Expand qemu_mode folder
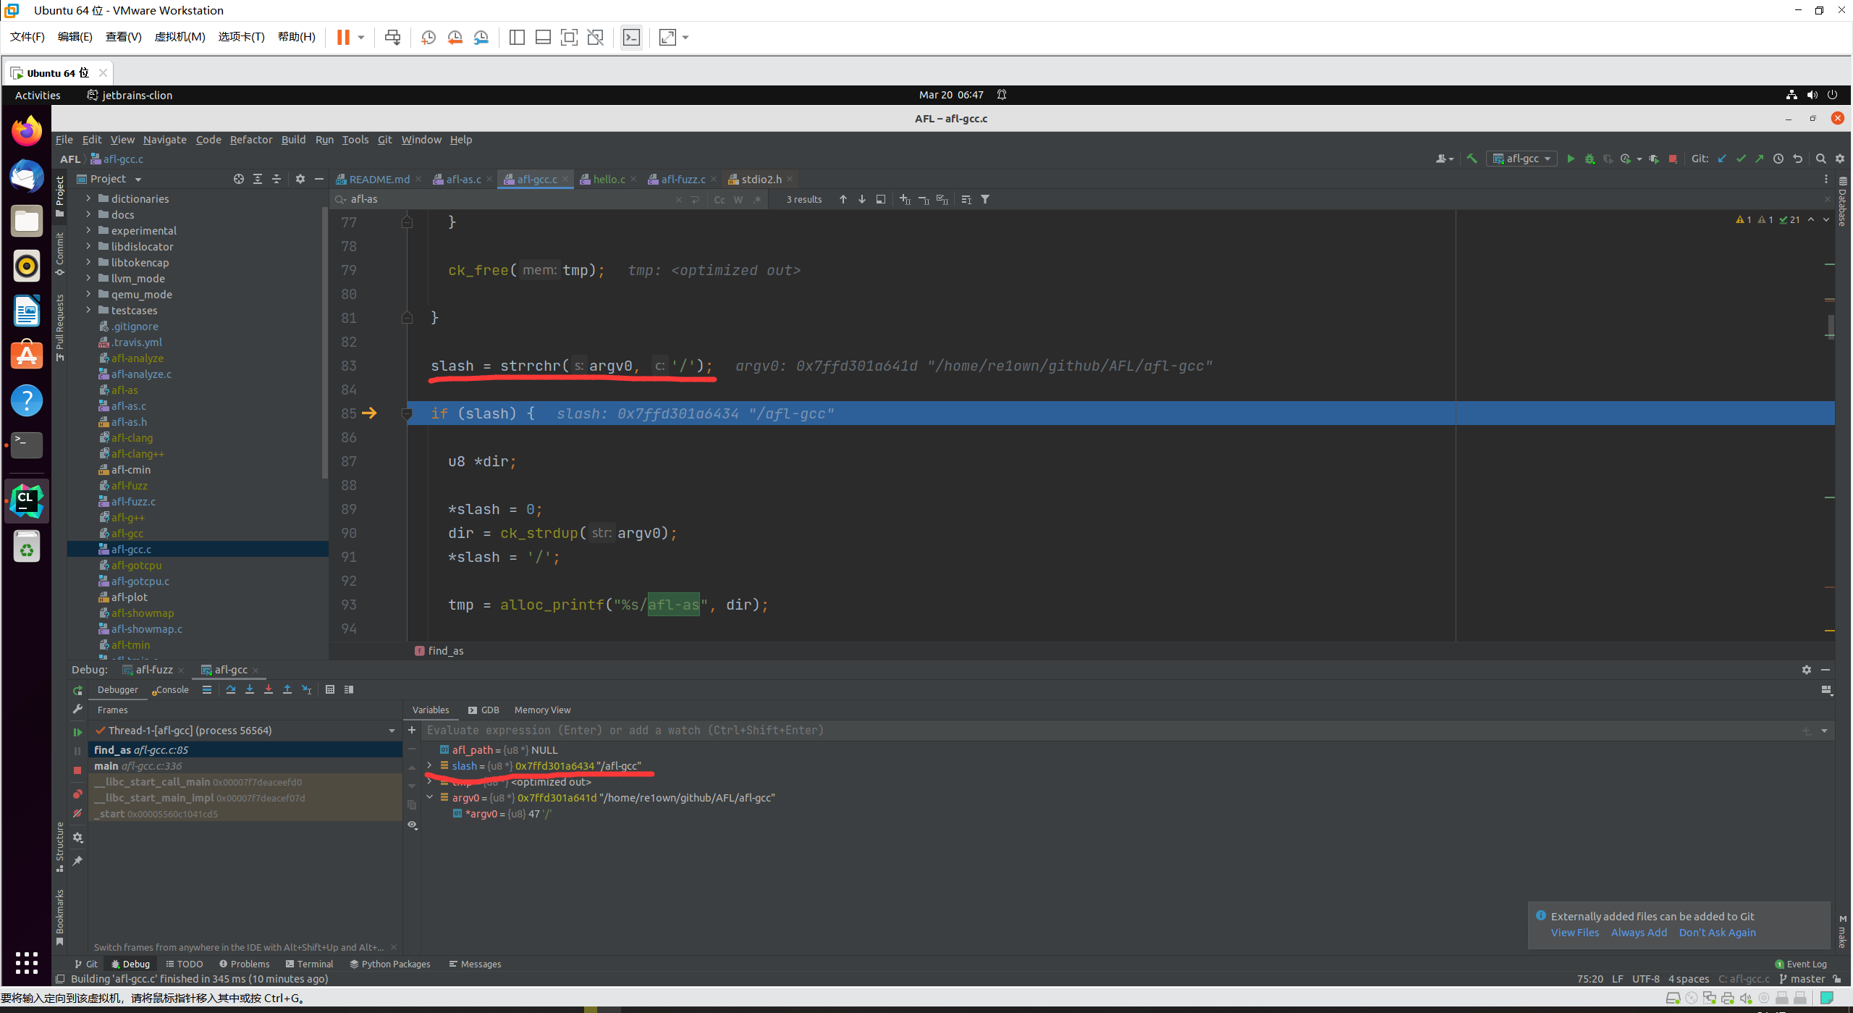This screenshot has width=1853, height=1013. [88, 294]
